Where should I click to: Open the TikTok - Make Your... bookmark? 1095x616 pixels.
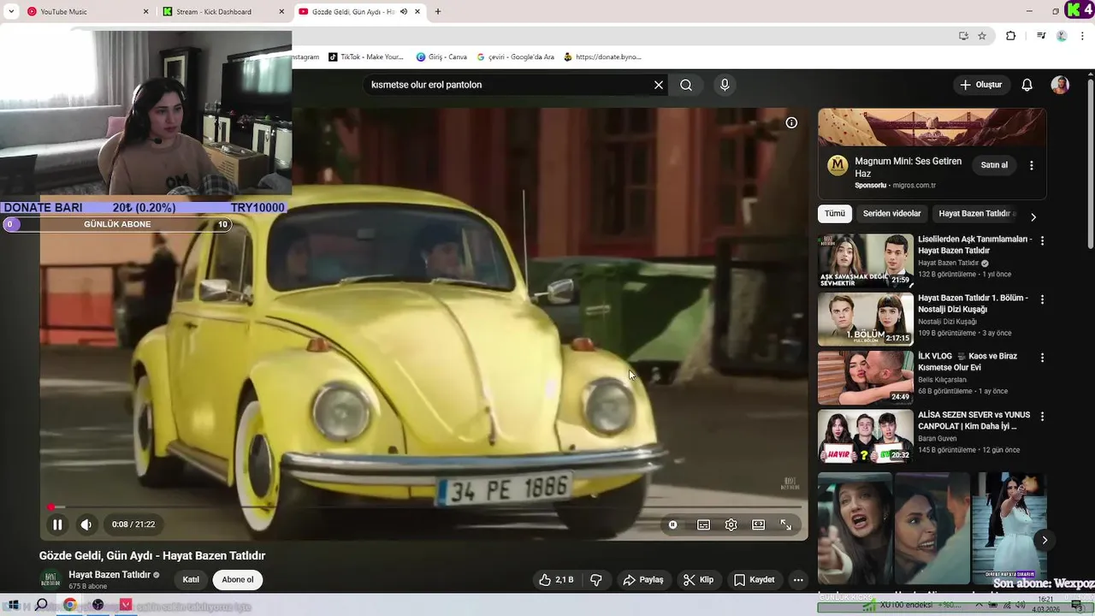(x=366, y=57)
